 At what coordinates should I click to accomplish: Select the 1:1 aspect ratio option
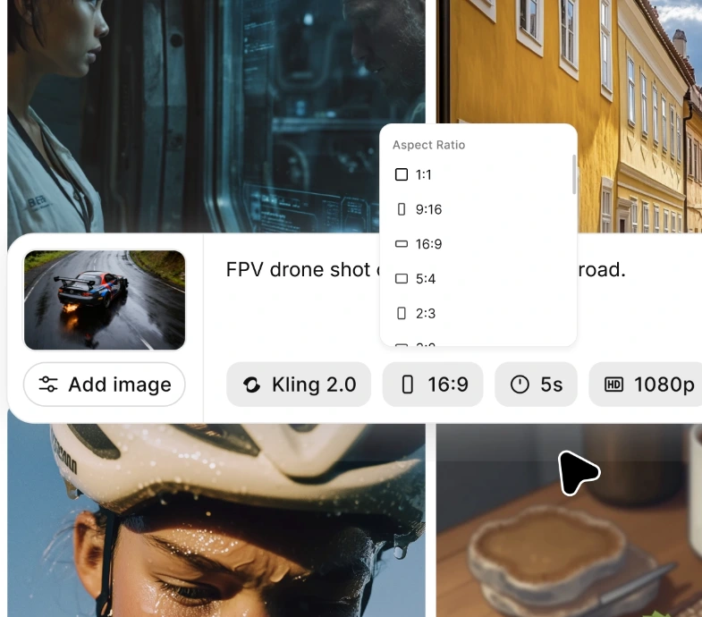[x=478, y=174]
